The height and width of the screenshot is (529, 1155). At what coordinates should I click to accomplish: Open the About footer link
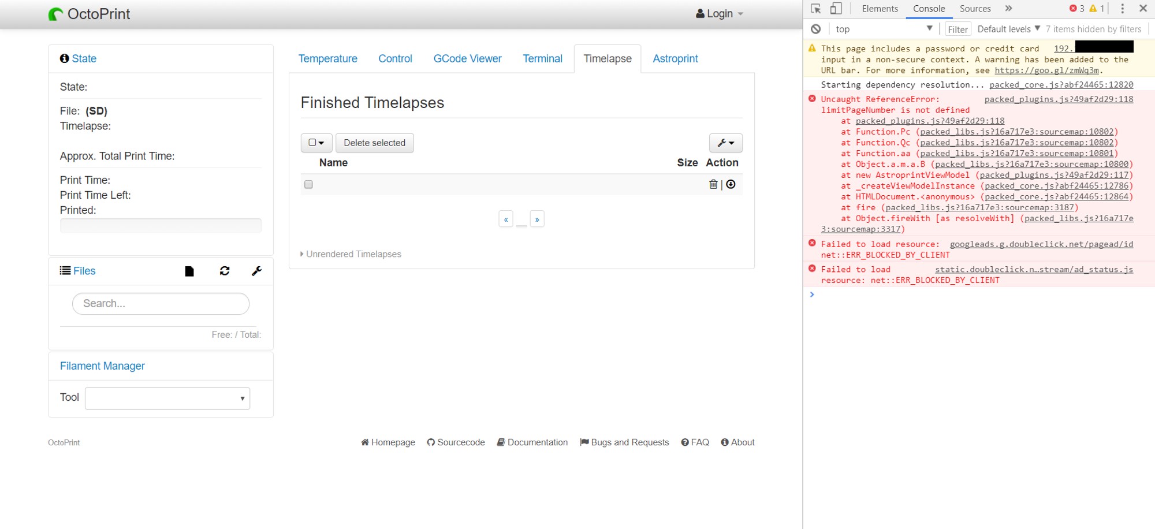click(x=737, y=442)
